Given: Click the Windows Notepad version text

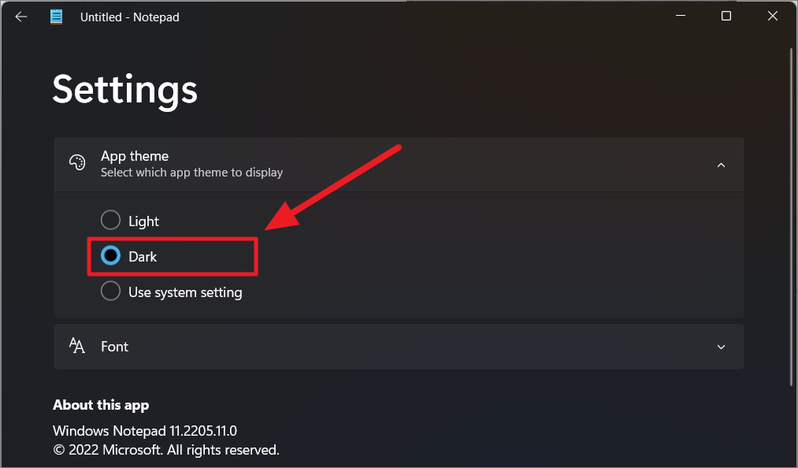Looking at the screenshot, I should coord(145,431).
